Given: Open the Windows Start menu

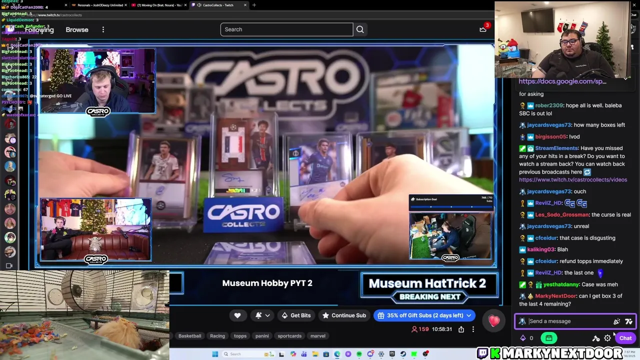Looking at the screenshot, I should coord(215,354).
